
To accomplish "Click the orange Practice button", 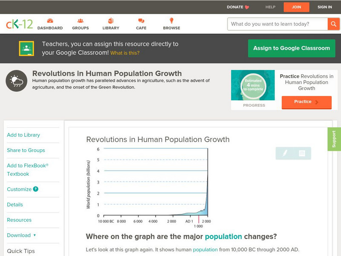I will click(x=306, y=102).
